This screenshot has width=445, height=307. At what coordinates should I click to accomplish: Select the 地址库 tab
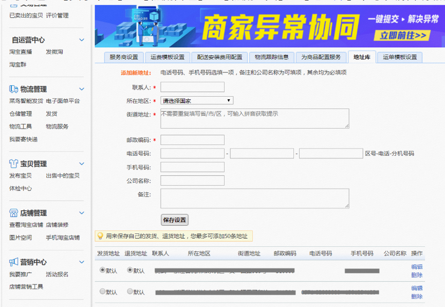tap(362, 58)
